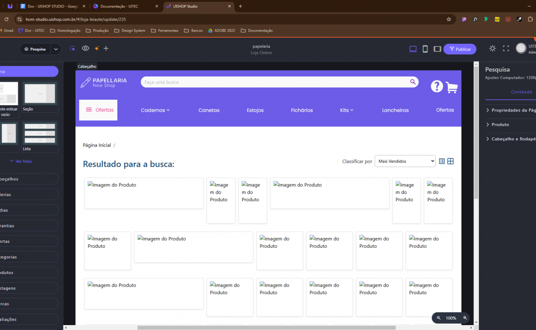Switch to tablet preview mode
Image resolution: width=536 pixels, height=330 pixels.
tap(437, 49)
